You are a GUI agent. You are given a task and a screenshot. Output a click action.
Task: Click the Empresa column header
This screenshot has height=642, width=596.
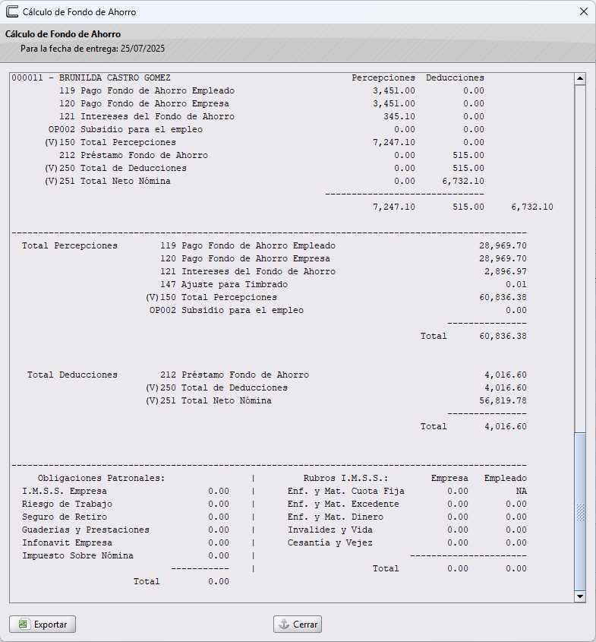click(449, 478)
